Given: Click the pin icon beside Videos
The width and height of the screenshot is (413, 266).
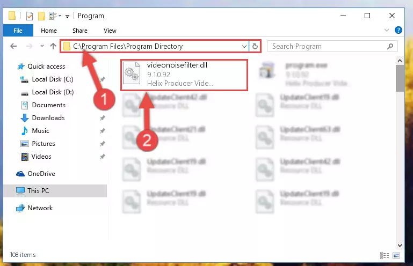Looking at the screenshot, I should (103, 157).
